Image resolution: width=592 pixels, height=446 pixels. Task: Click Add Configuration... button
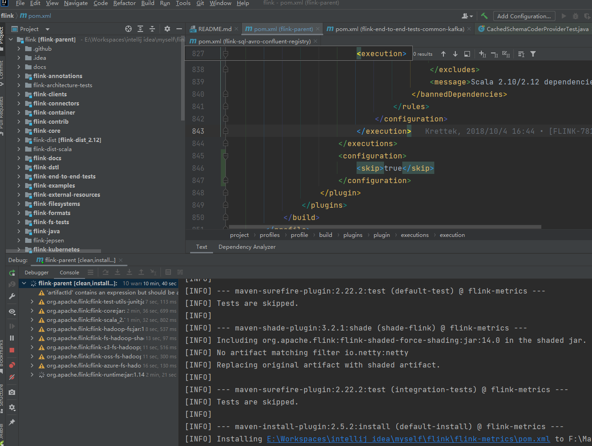524,16
